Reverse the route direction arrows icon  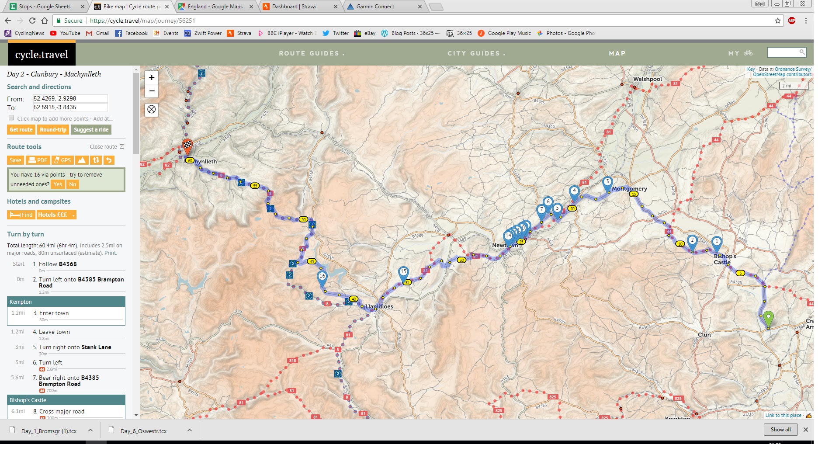click(96, 160)
